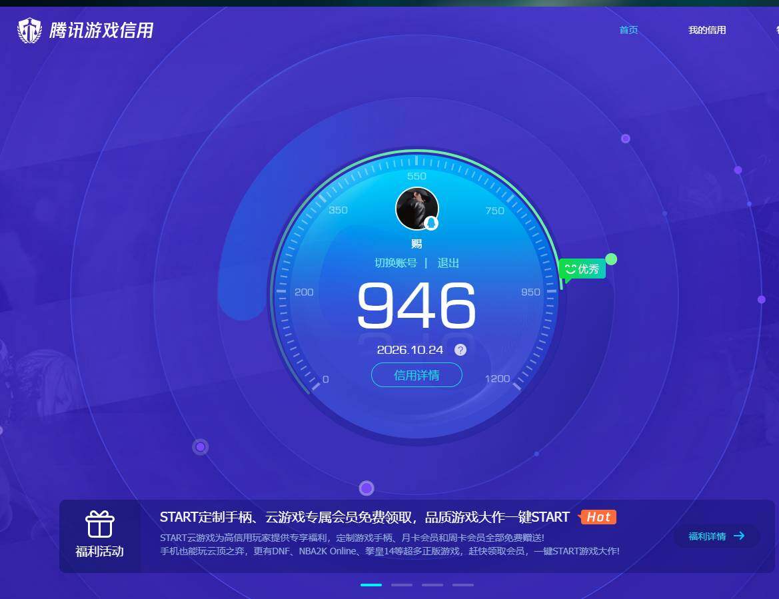Click the gauge label 1200

[x=497, y=378]
